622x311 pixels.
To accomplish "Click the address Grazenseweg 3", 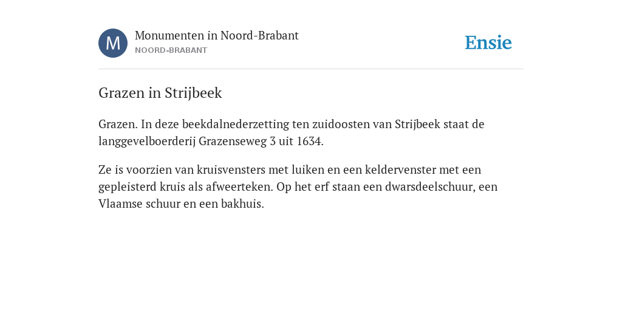I will tap(237, 142).
